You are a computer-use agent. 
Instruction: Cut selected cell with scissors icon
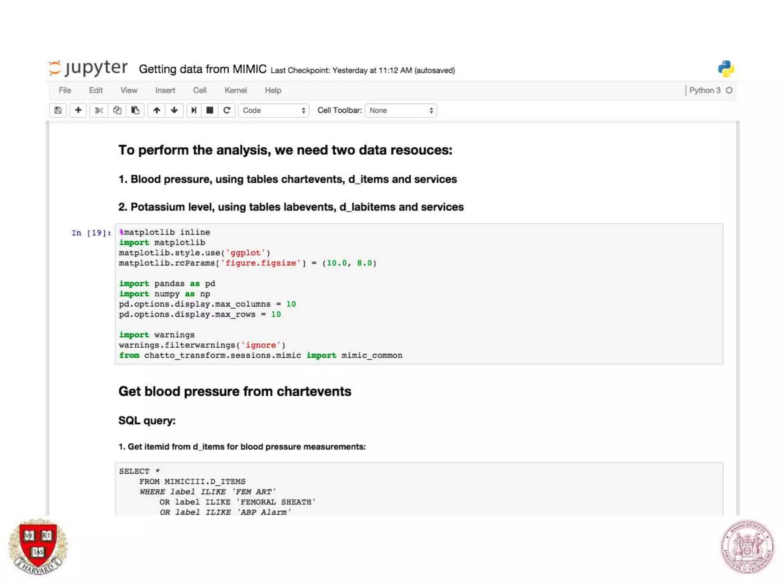[99, 110]
